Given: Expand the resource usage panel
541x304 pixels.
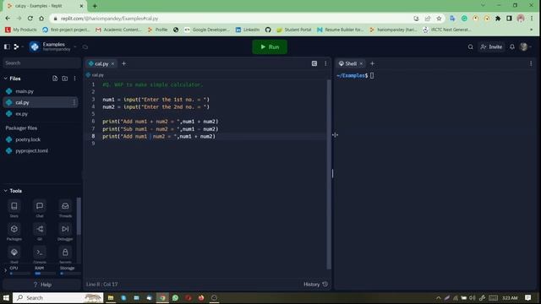Looking at the screenshot, I should (x=6, y=270).
